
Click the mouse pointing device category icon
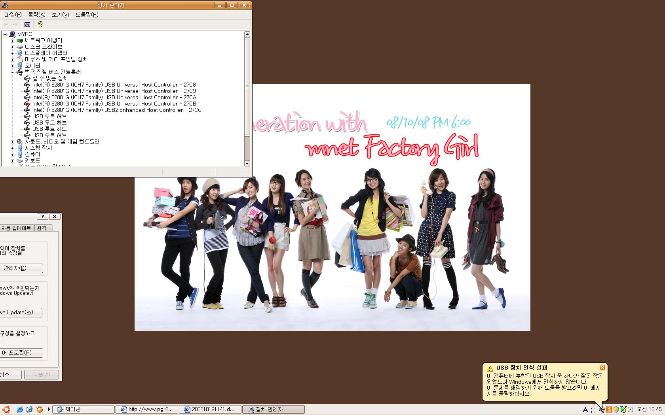point(20,59)
